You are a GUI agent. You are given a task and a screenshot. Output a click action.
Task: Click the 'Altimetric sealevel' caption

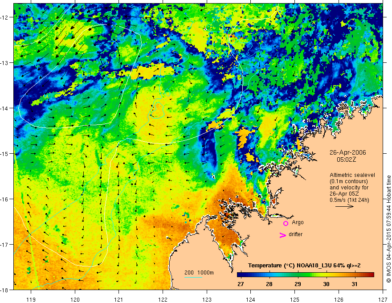pyautogui.click(x=352, y=175)
